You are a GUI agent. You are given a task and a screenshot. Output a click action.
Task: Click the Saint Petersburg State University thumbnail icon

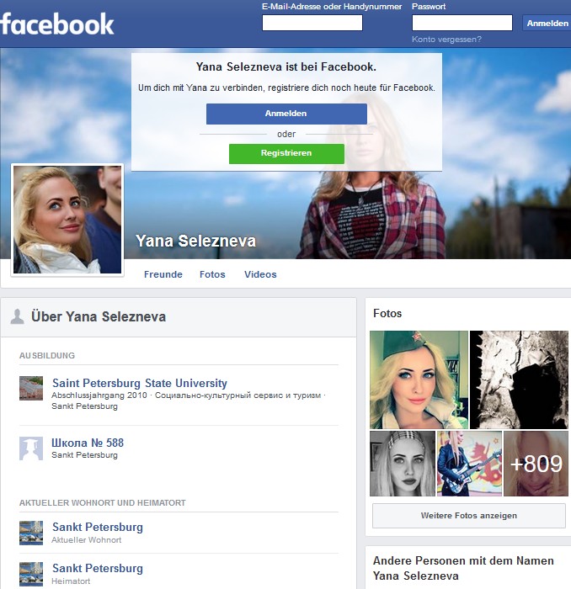(31, 388)
